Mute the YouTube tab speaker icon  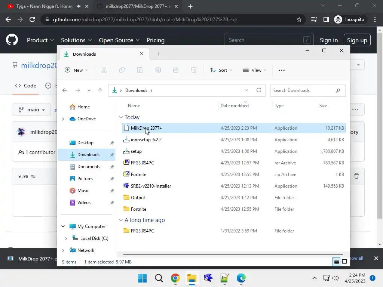(x=79, y=6)
